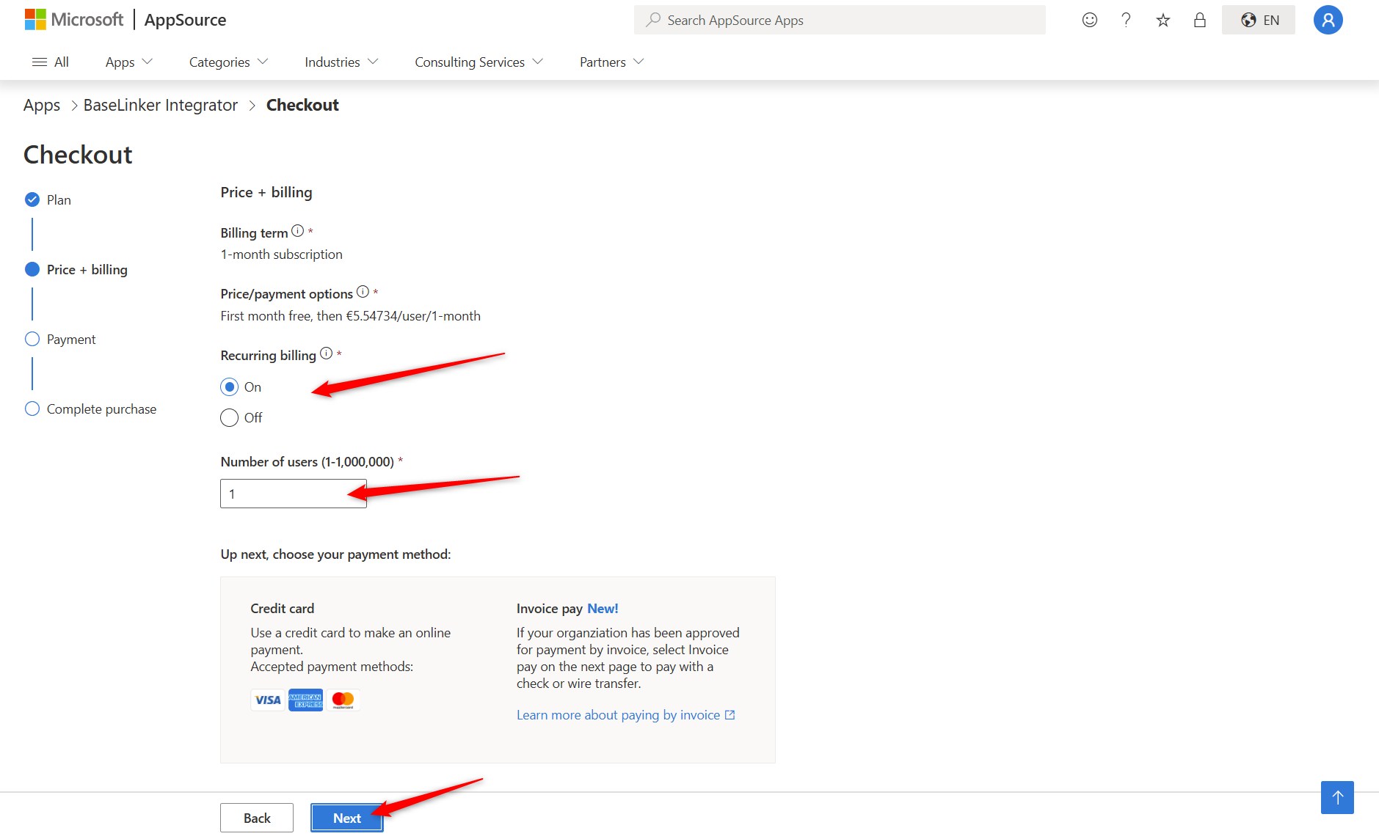Turn recurring billing Off
Screen dimensions: 1379x839
point(229,417)
